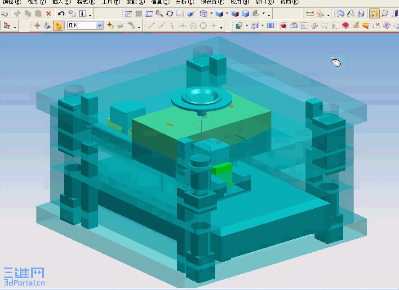
Task: Click the Point Constructor crosshair icon
Action: (37, 26)
